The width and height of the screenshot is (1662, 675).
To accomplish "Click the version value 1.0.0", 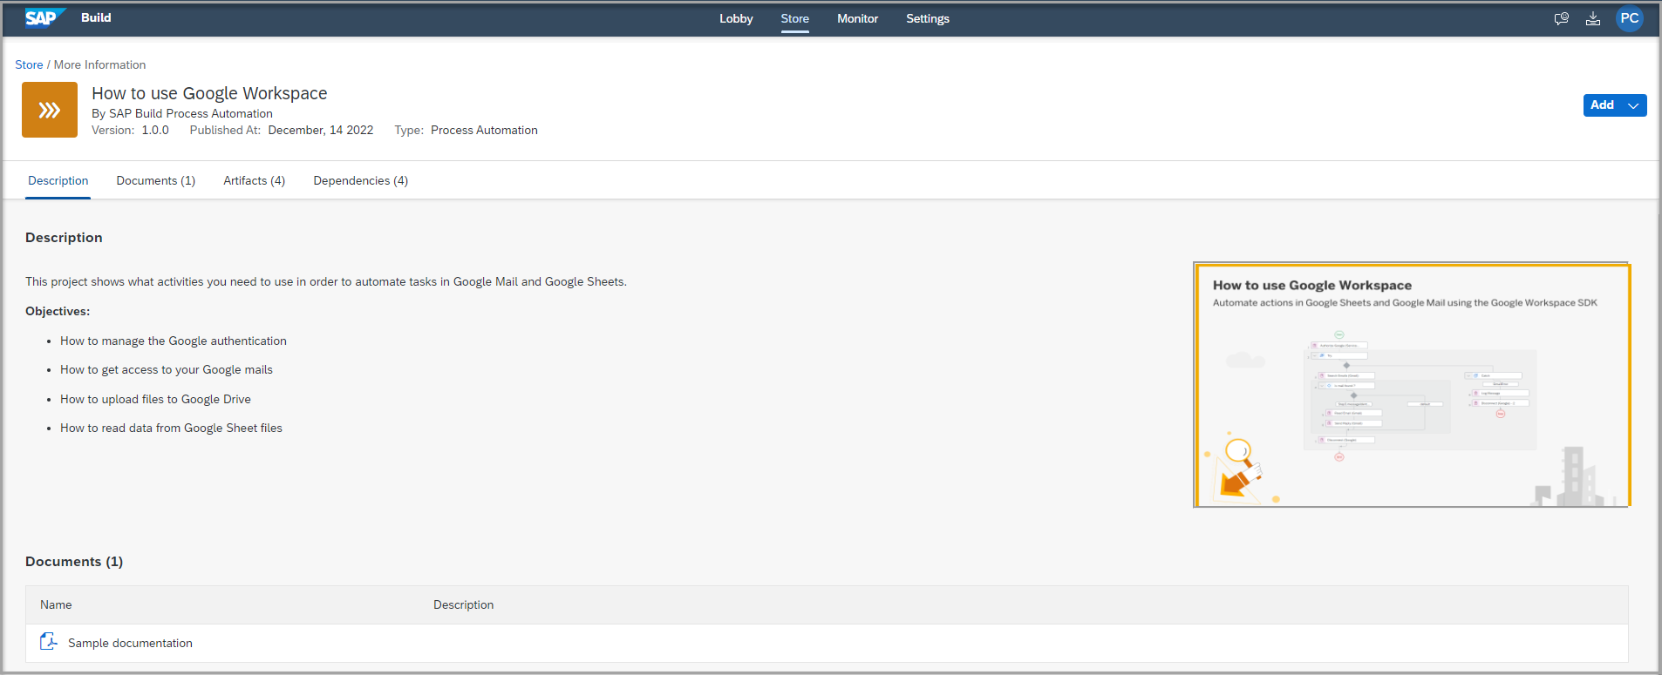I will pos(155,130).
